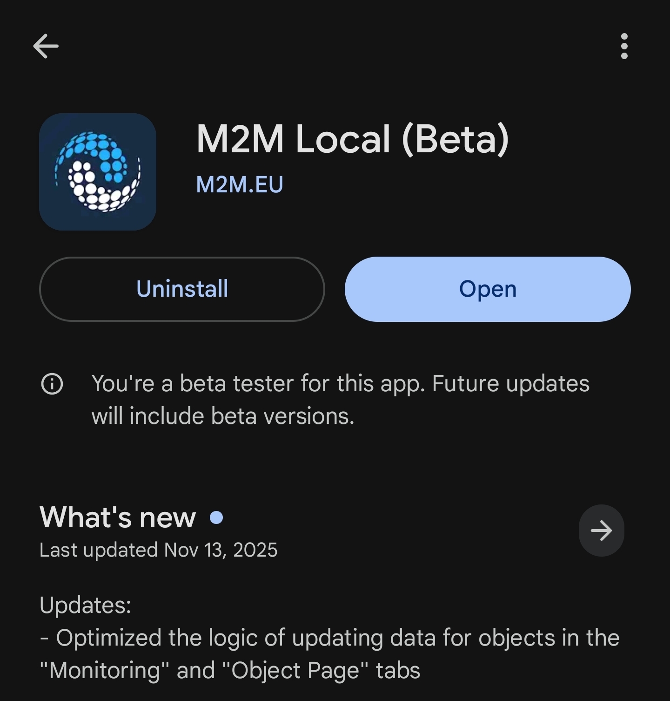Viewport: 670px width, 701px height.
Task: Open the M2M.EU developer link
Action: pos(240,184)
